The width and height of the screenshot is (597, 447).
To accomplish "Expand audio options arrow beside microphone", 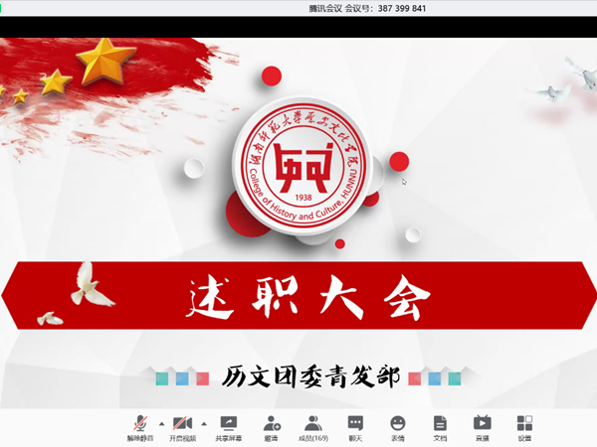I will click(162, 422).
